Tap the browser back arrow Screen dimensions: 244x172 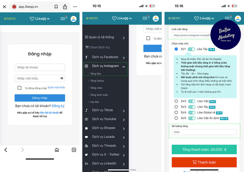pos(6,150)
